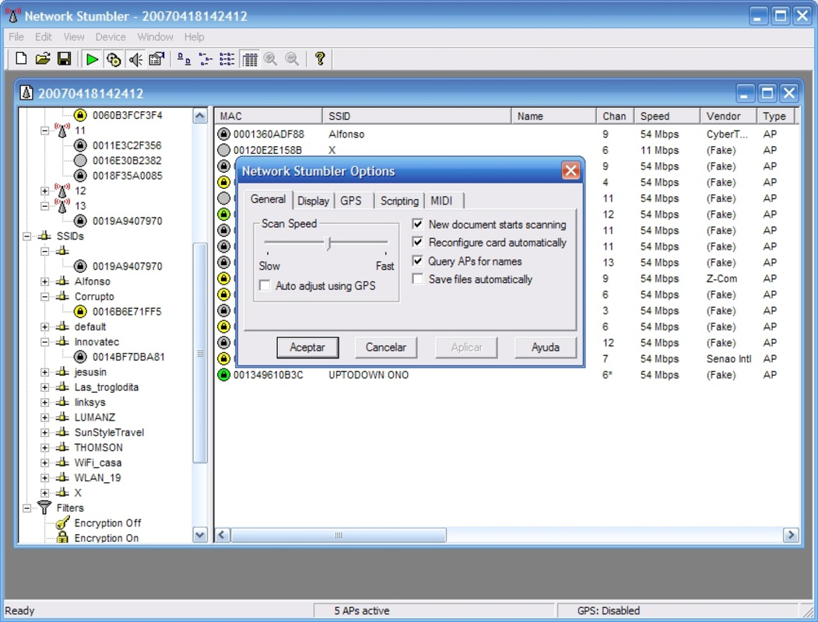Disable Reconfigure card automatically

418,243
